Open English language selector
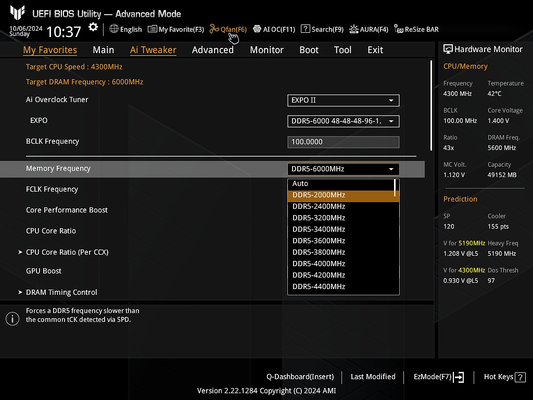533x400 pixels. click(x=126, y=29)
